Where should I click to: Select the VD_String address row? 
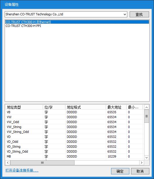[74, 147]
